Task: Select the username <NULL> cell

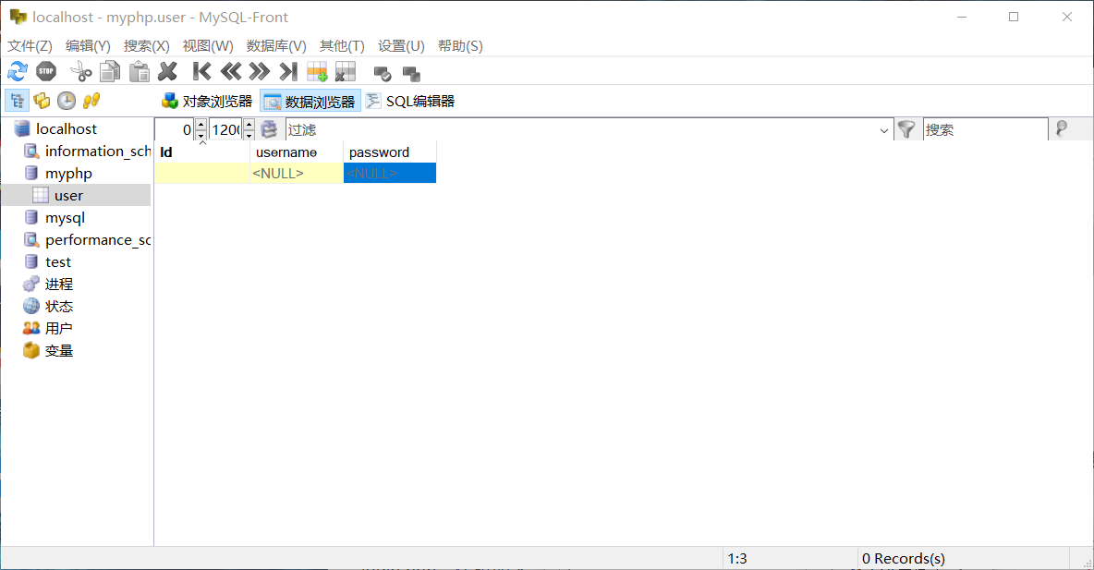Action: tap(297, 174)
